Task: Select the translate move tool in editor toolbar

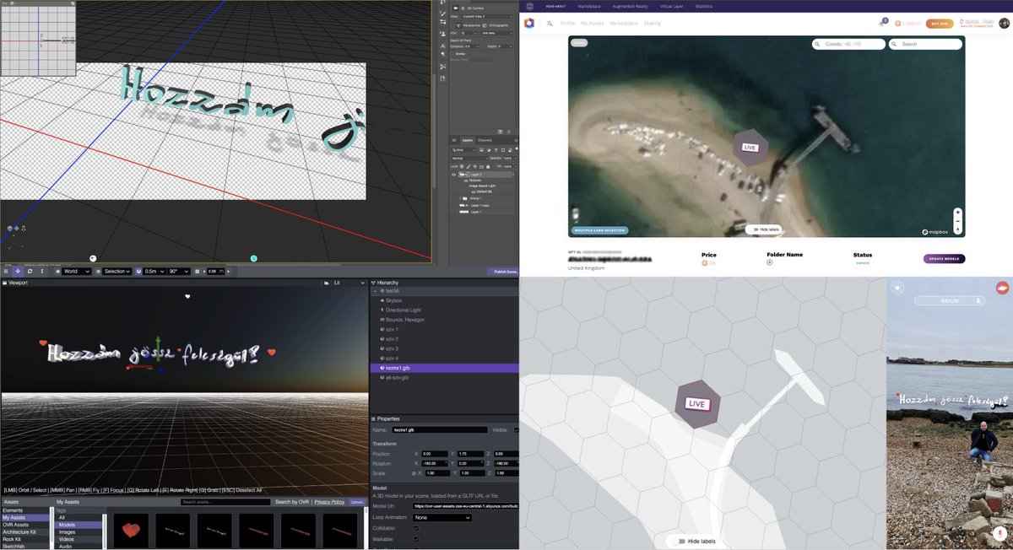Action: click(x=18, y=271)
